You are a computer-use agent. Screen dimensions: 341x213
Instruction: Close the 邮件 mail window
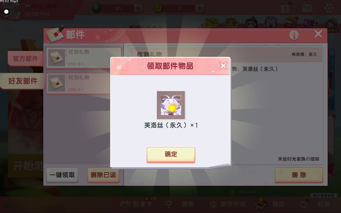[318, 34]
